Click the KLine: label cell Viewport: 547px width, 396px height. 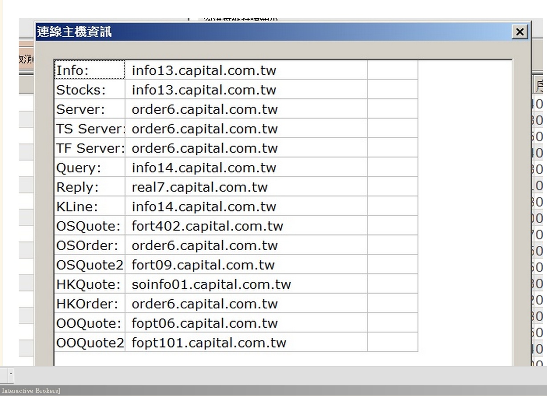90,206
